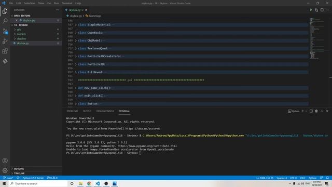Synchronize changes icon in status bar
This screenshot has width=332, height=187.
tap(18, 178)
